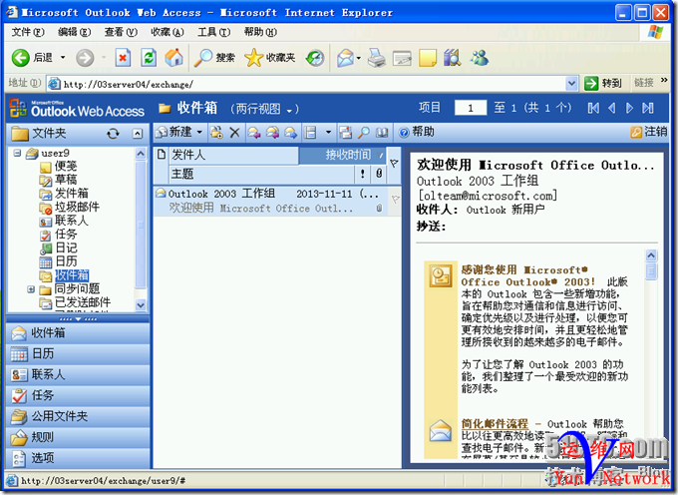Click the IE Print icon
The width and height of the screenshot is (678, 495).
point(376,58)
